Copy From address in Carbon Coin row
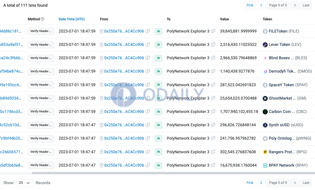 (x=148, y=112)
